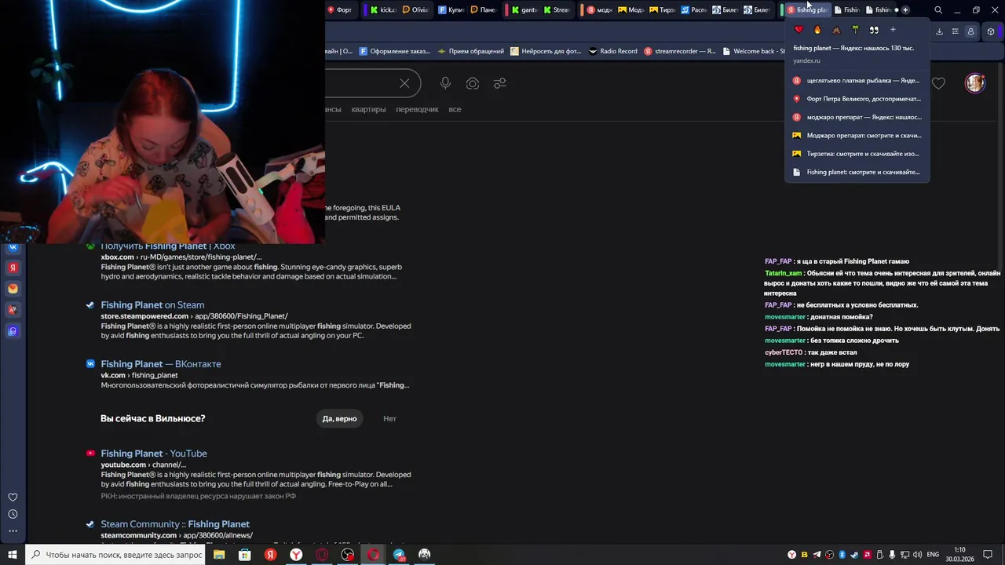This screenshot has width=1005, height=565.
Task: Open 'Fishing Planet on Steam' result
Action: click(x=152, y=304)
